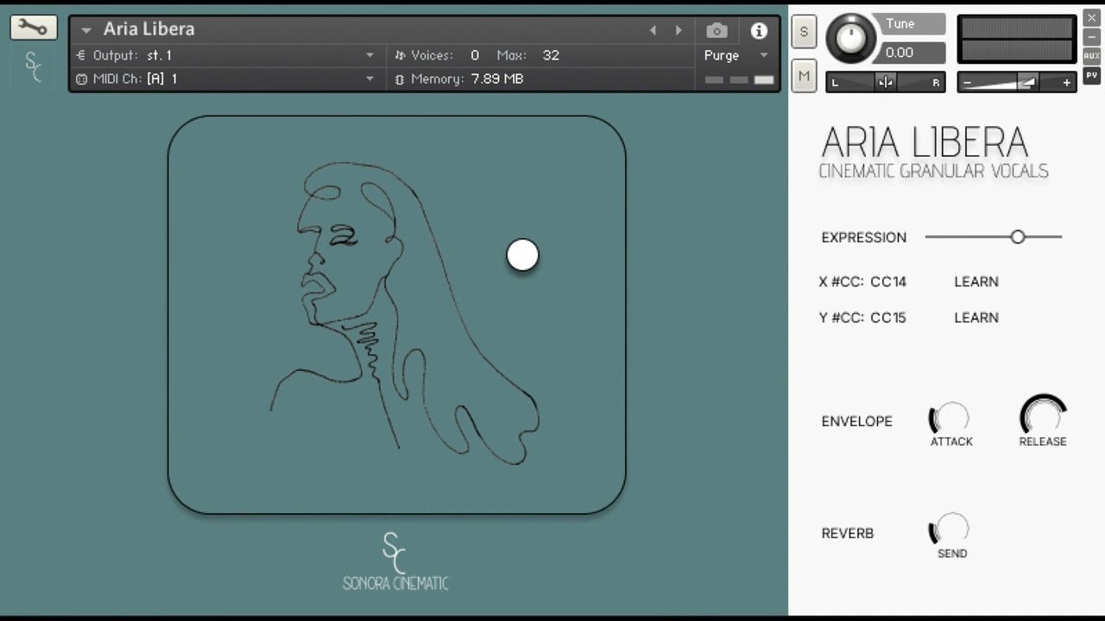Solo the instrument with S button
Viewport: 1105px width, 621px height.
(x=804, y=32)
